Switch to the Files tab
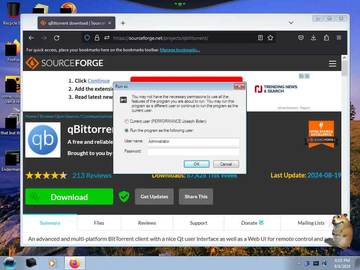 click(99, 223)
